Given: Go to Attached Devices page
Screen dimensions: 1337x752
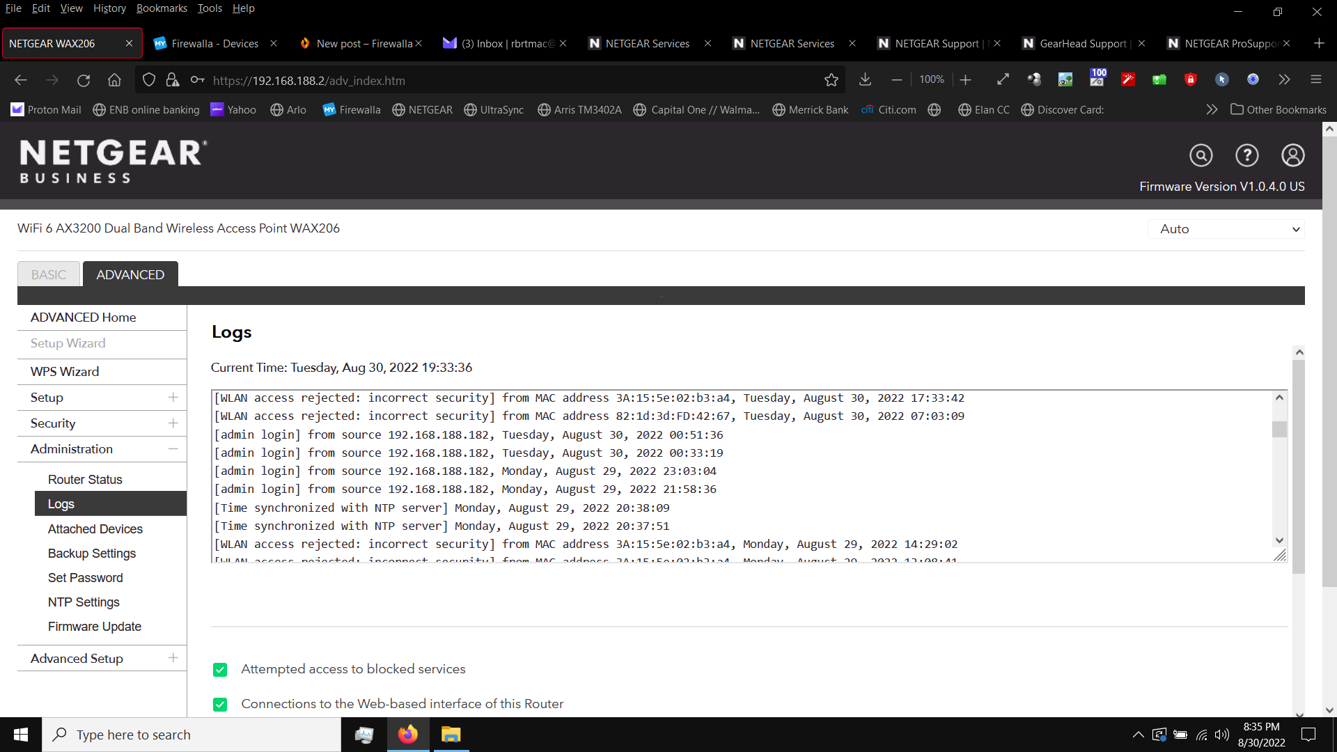Looking at the screenshot, I should [95, 529].
